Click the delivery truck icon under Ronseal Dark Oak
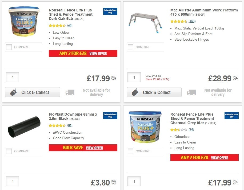Image resolution: width=244 pixels, height=190 pixels. pos(70,92)
